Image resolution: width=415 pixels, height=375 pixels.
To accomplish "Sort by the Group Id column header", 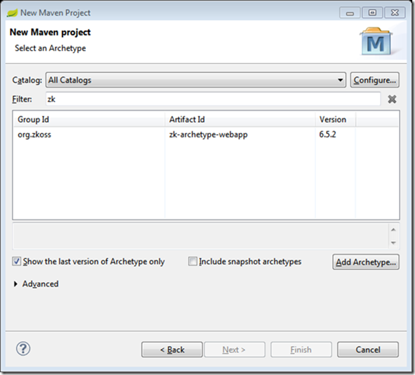I will pyautogui.click(x=89, y=120).
